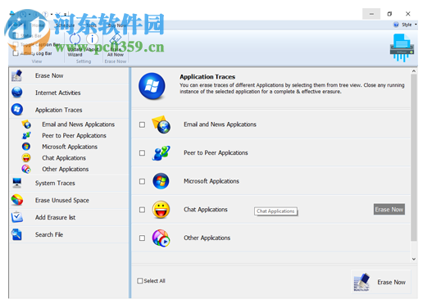The width and height of the screenshot is (432, 304).
Task: Open the Update Wizard ribbon icon
Action: (x=75, y=39)
